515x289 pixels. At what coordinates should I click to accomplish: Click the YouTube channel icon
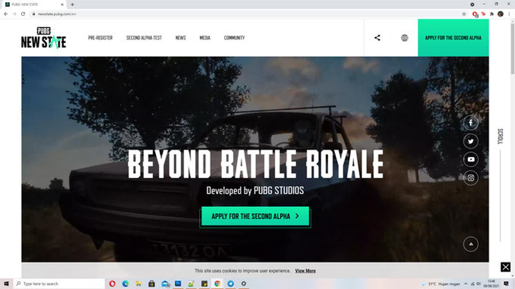point(471,159)
